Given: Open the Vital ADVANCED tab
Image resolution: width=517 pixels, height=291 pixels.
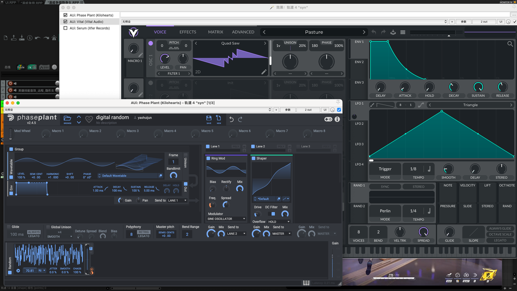Looking at the screenshot, I should click(x=243, y=32).
